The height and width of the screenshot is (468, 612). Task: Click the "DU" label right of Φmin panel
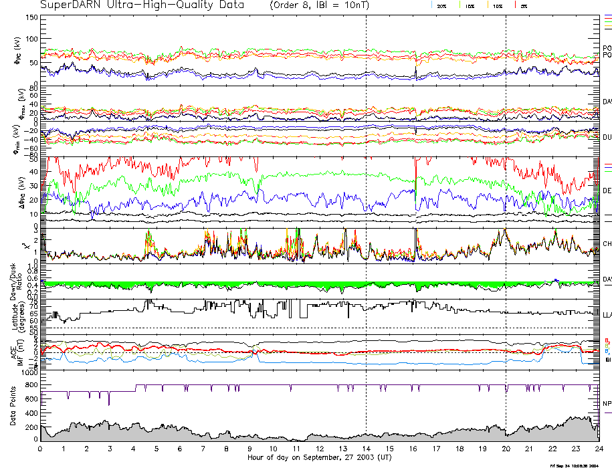607,137
